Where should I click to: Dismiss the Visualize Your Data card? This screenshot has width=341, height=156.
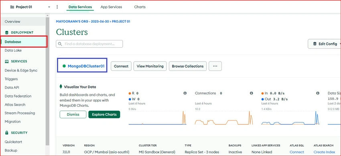tap(73, 114)
